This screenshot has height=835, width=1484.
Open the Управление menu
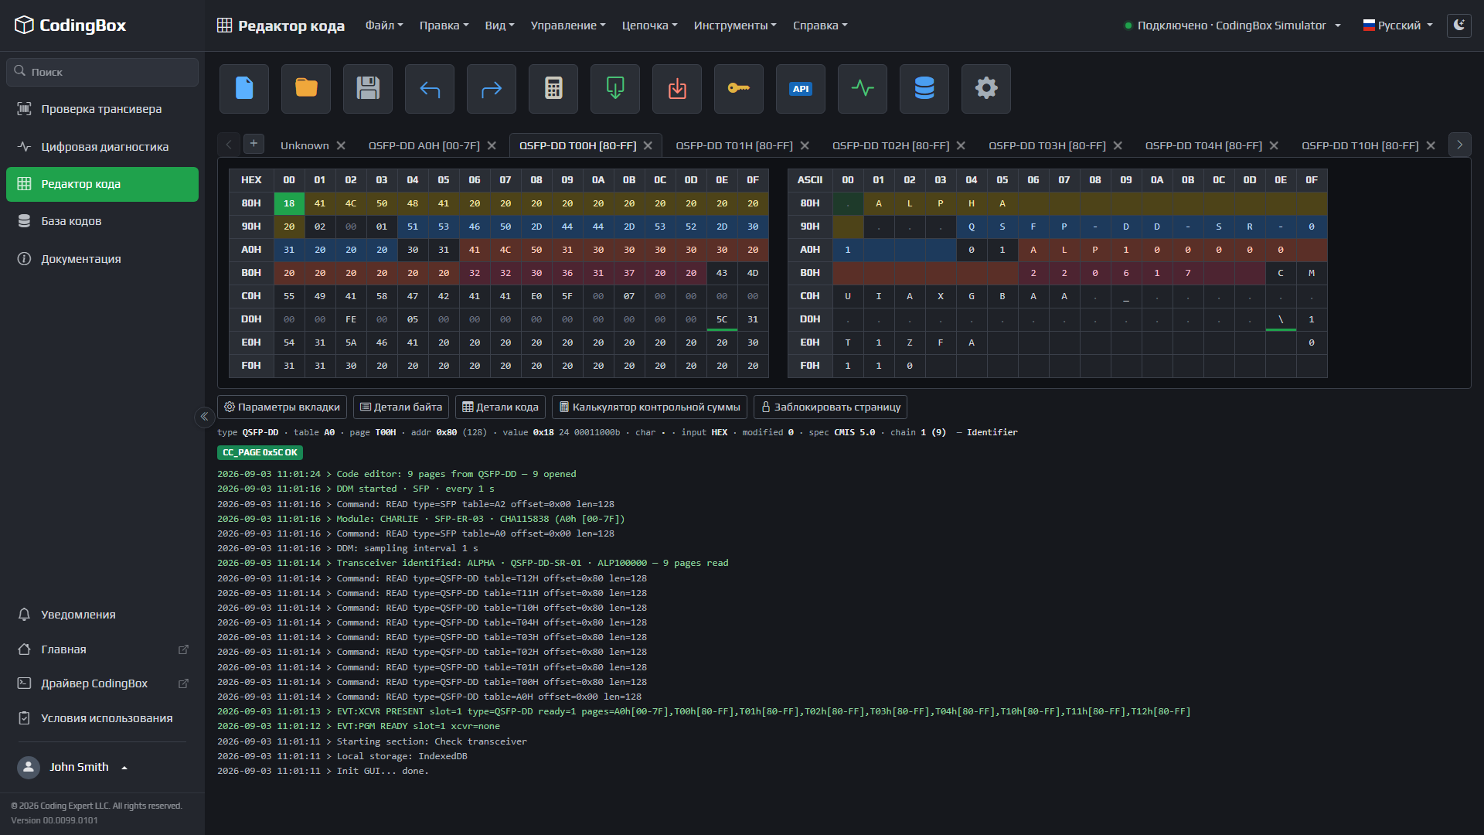[568, 26]
